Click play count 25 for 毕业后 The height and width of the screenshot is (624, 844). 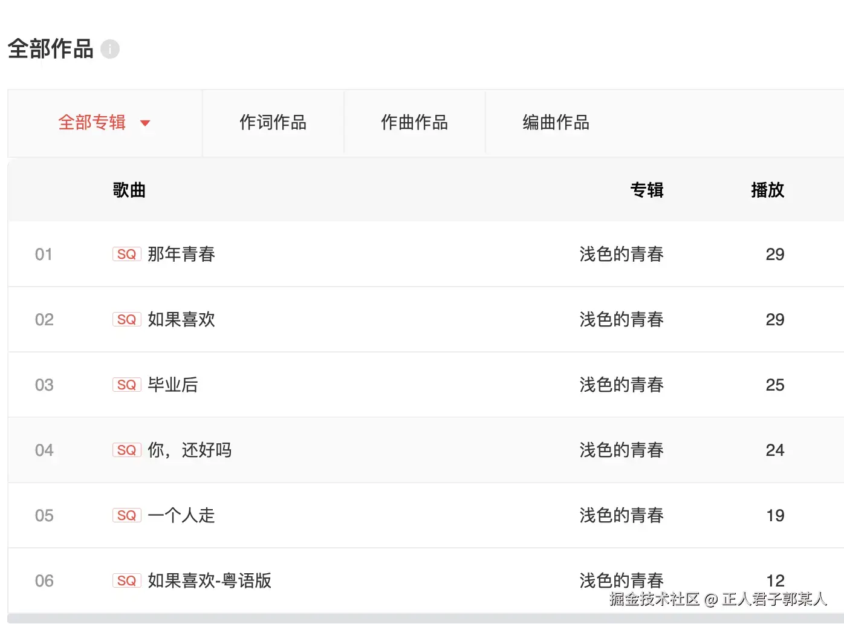click(x=775, y=385)
